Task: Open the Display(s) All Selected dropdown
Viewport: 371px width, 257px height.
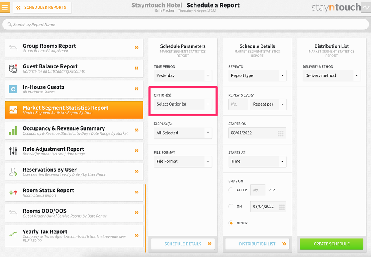Action: 183,133
